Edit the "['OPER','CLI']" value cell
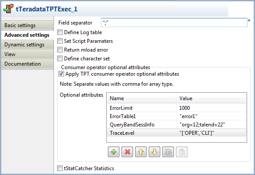The image size is (255, 175). [x=211, y=133]
